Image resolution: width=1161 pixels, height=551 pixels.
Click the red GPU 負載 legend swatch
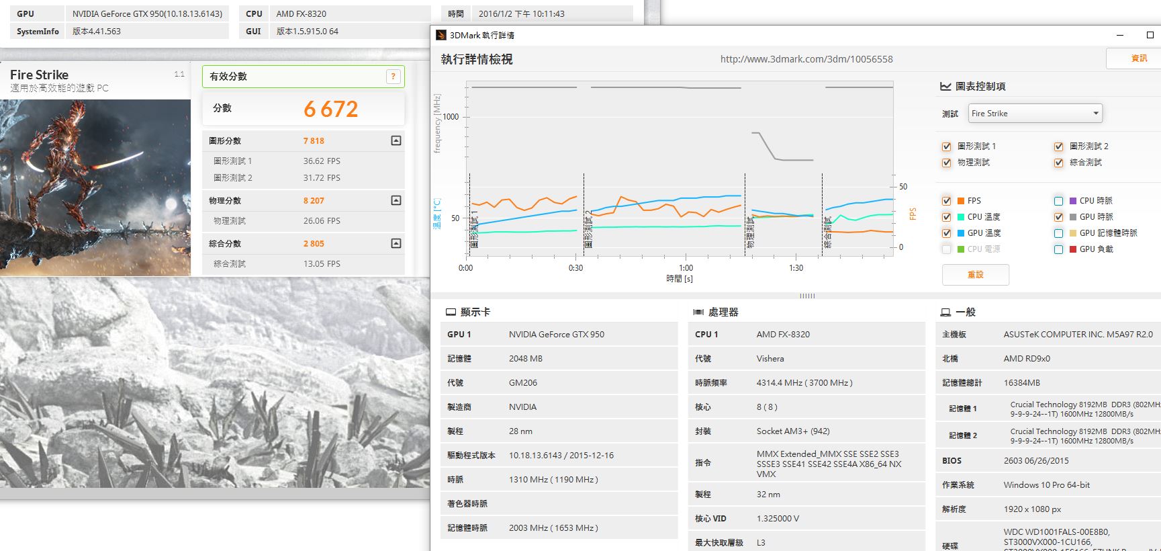[x=1073, y=249]
